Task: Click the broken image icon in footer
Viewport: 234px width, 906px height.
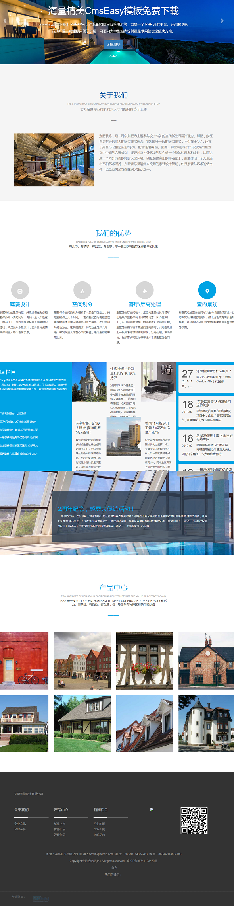Action: [x=152, y=809]
